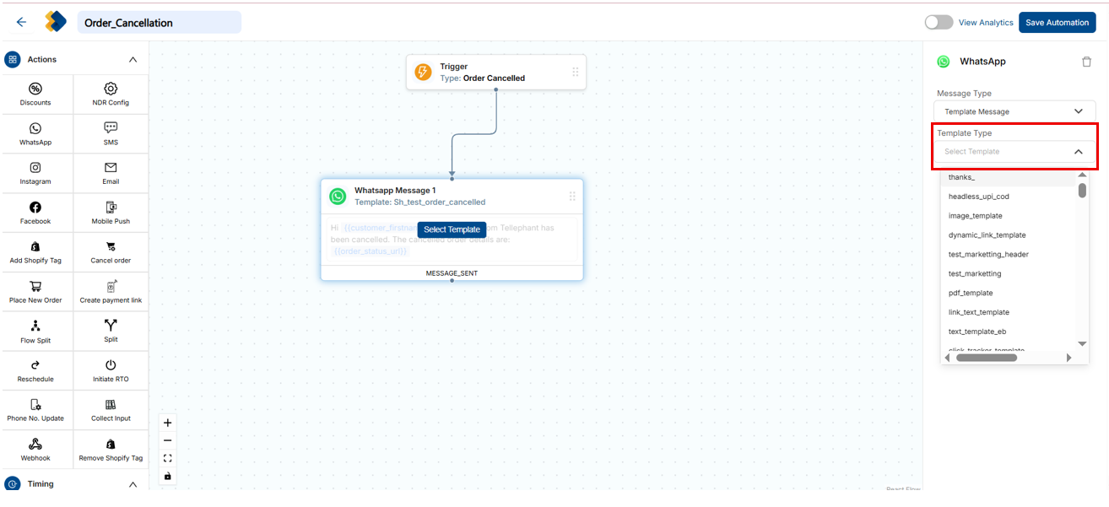Select pdf_template from the list
Image resolution: width=1109 pixels, height=507 pixels.
pos(1009,294)
